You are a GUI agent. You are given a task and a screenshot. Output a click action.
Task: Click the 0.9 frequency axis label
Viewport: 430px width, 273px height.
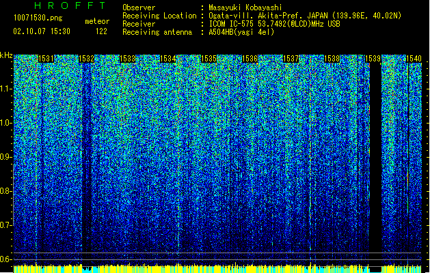pyautogui.click(x=5, y=157)
